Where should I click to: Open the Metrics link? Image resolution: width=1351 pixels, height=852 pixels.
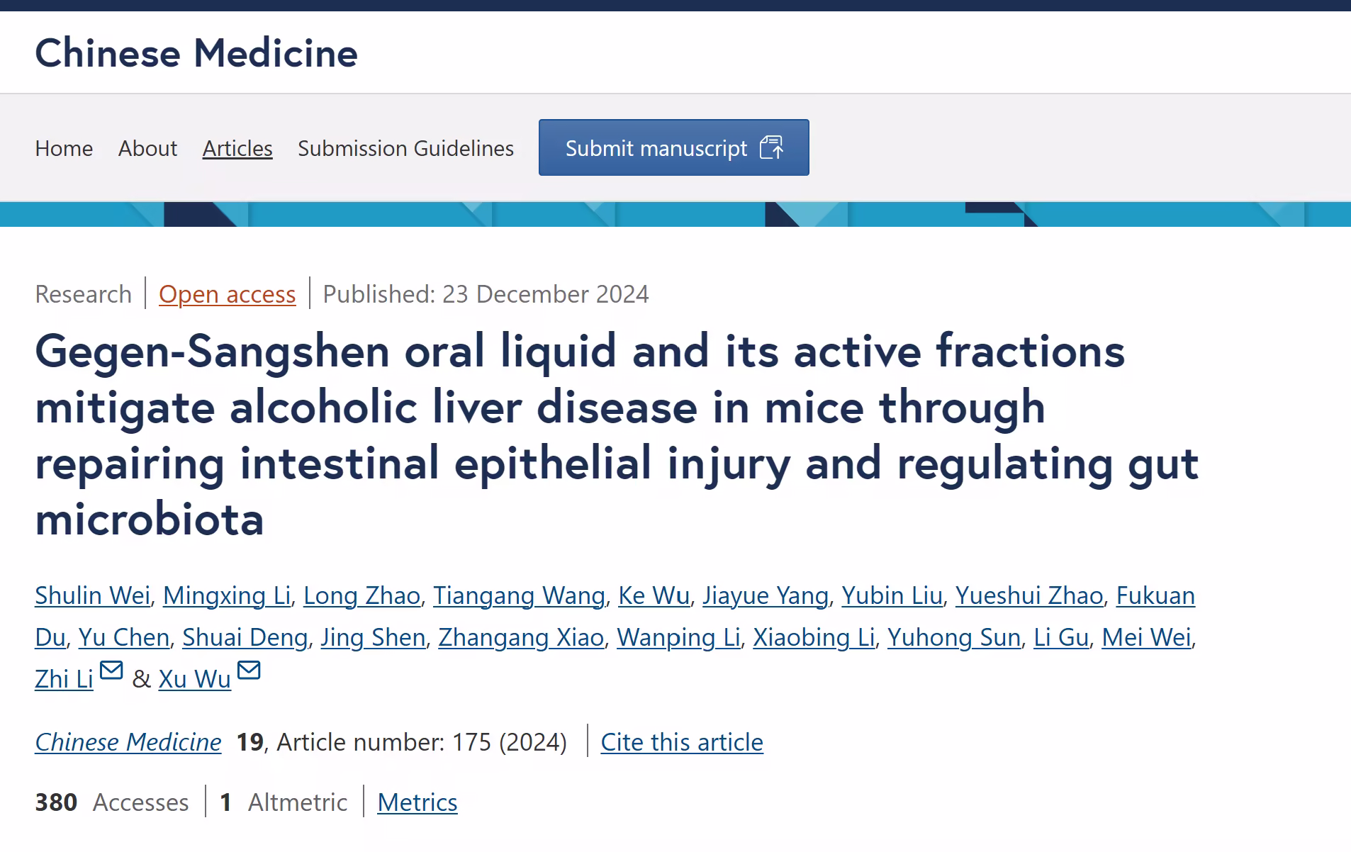[417, 802]
